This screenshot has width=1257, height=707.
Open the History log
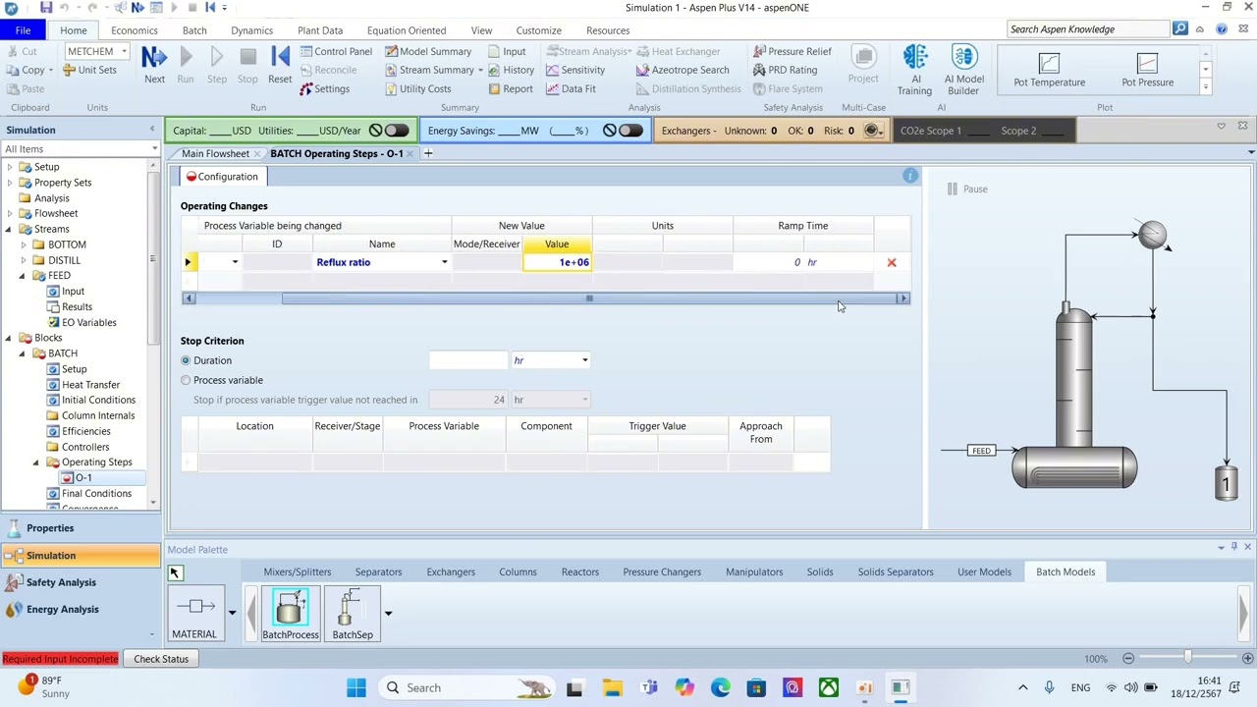click(511, 70)
